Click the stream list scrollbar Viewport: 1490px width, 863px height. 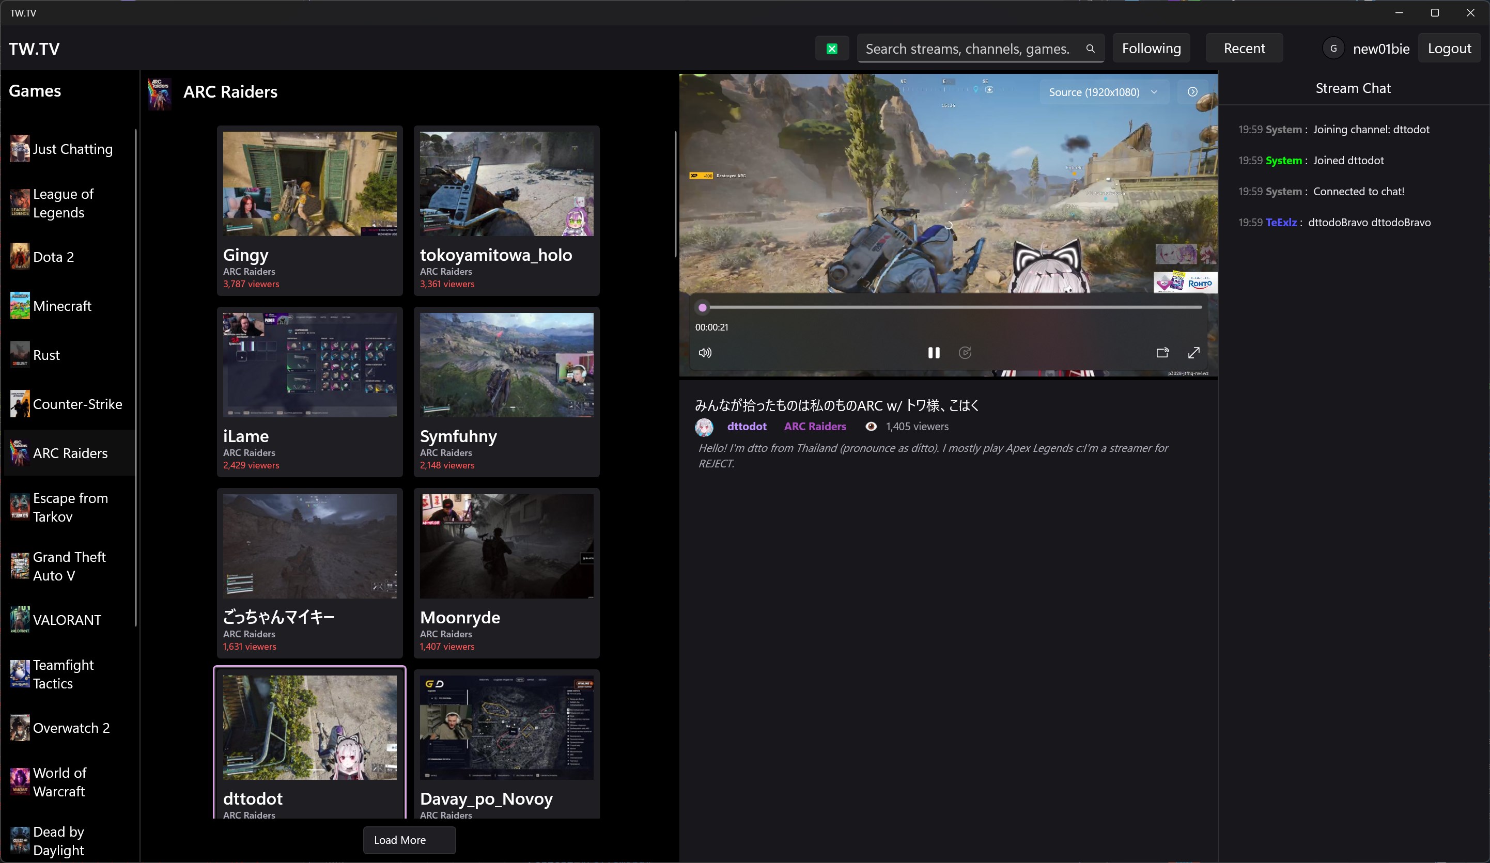pos(675,194)
